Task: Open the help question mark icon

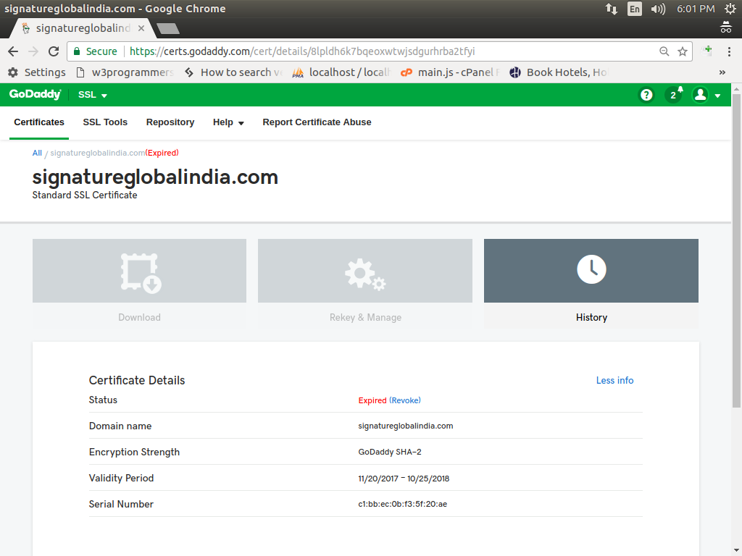Action: point(646,95)
